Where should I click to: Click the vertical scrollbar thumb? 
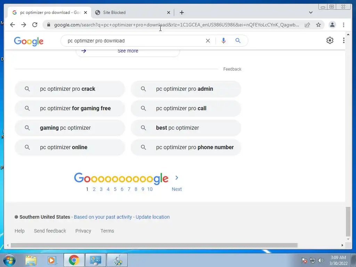click(348, 221)
